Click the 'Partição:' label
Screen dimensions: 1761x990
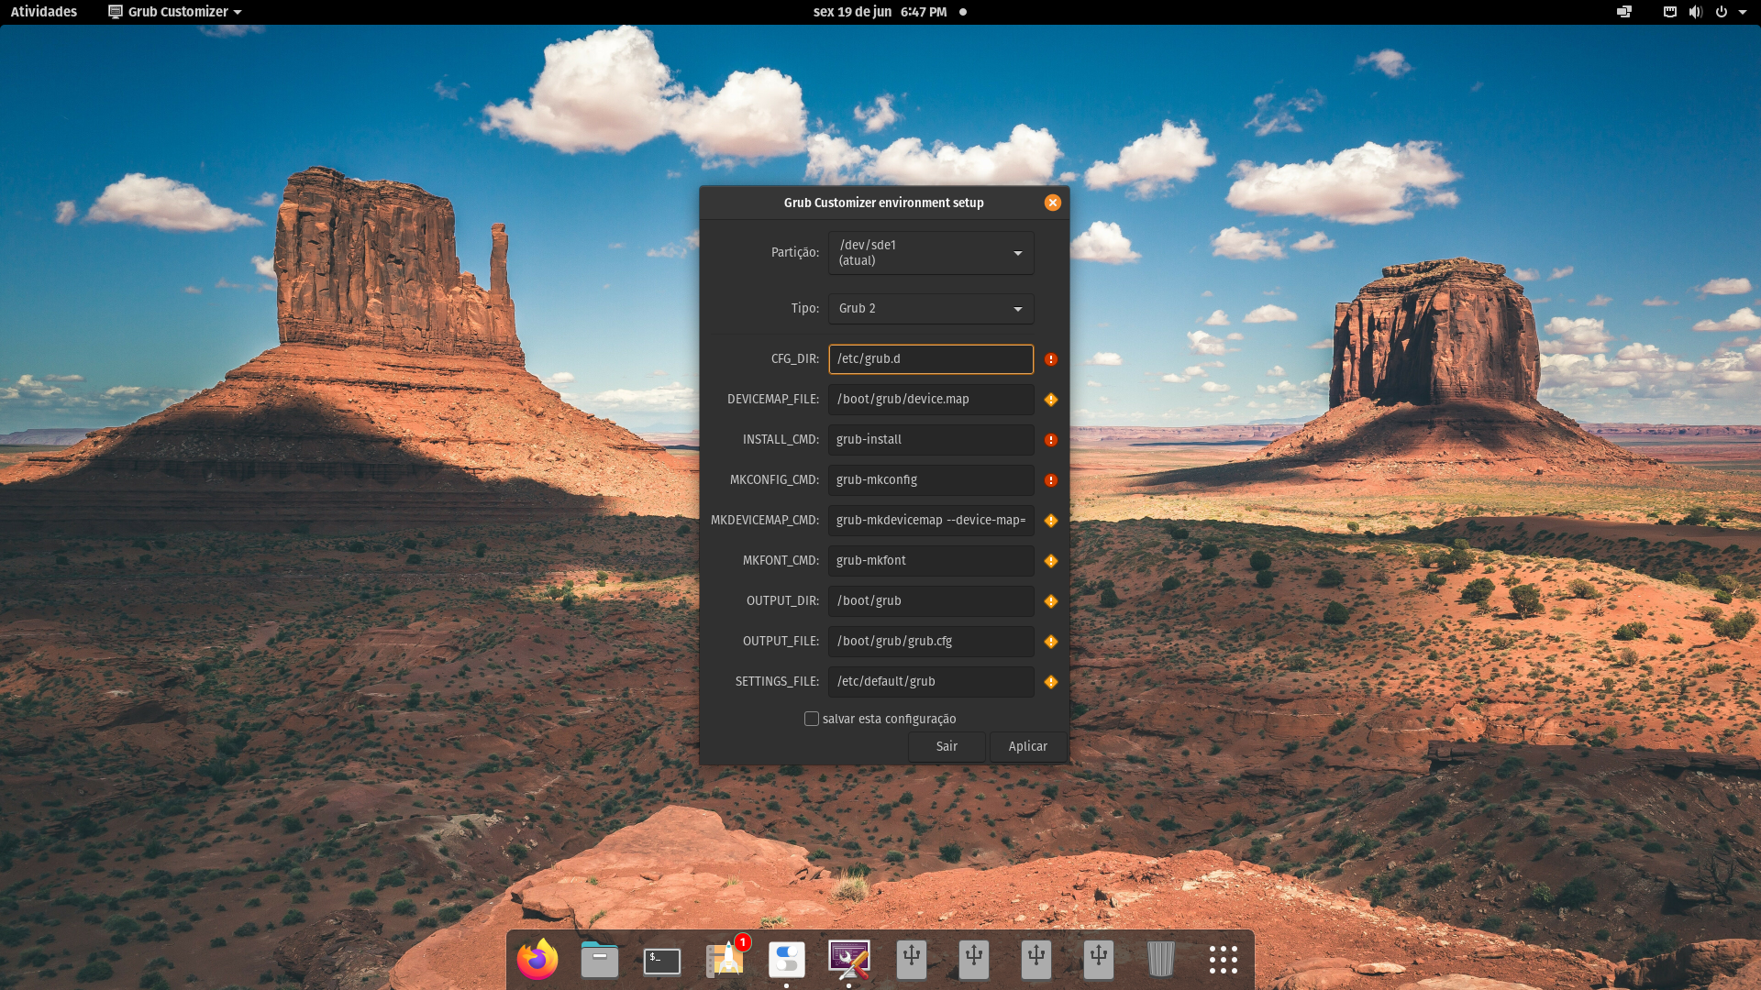click(795, 252)
